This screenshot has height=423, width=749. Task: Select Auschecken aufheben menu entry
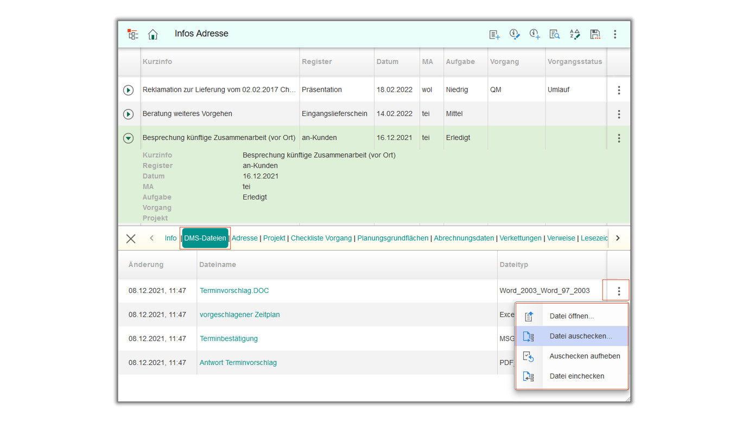coord(584,356)
